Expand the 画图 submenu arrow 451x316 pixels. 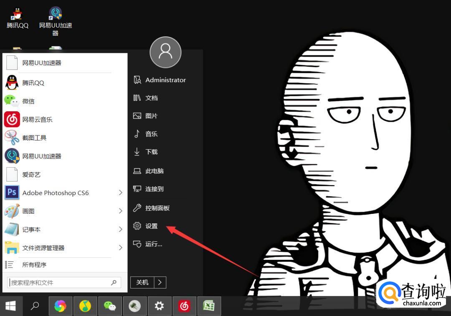(x=120, y=211)
